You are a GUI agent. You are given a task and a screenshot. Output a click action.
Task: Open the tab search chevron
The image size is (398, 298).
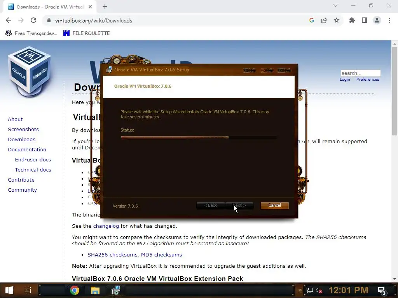(335, 5)
